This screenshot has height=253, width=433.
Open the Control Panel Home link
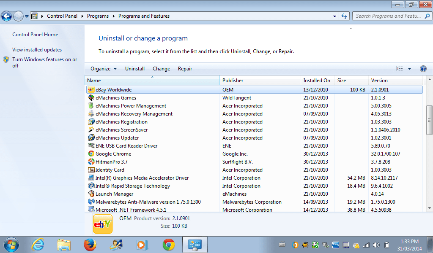[35, 35]
